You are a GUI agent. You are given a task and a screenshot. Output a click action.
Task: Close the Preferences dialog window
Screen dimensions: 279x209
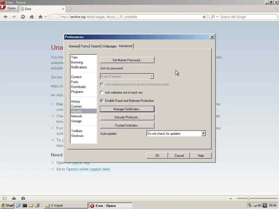click(212, 37)
